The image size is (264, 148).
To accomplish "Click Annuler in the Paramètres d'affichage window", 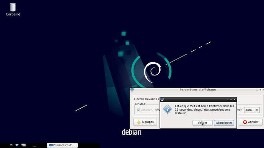I will coord(251,122).
